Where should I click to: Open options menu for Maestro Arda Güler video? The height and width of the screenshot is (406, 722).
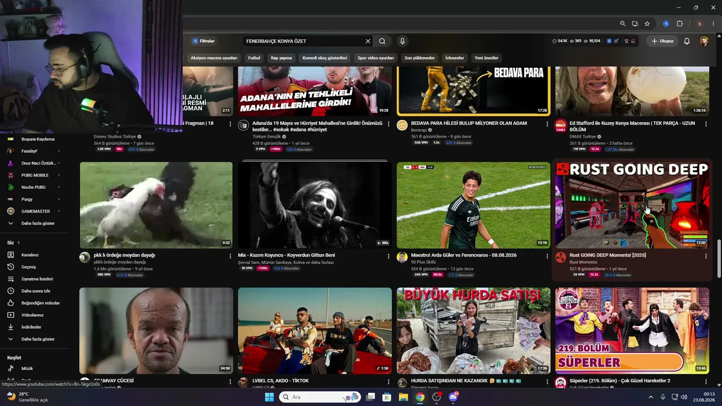pyautogui.click(x=547, y=256)
